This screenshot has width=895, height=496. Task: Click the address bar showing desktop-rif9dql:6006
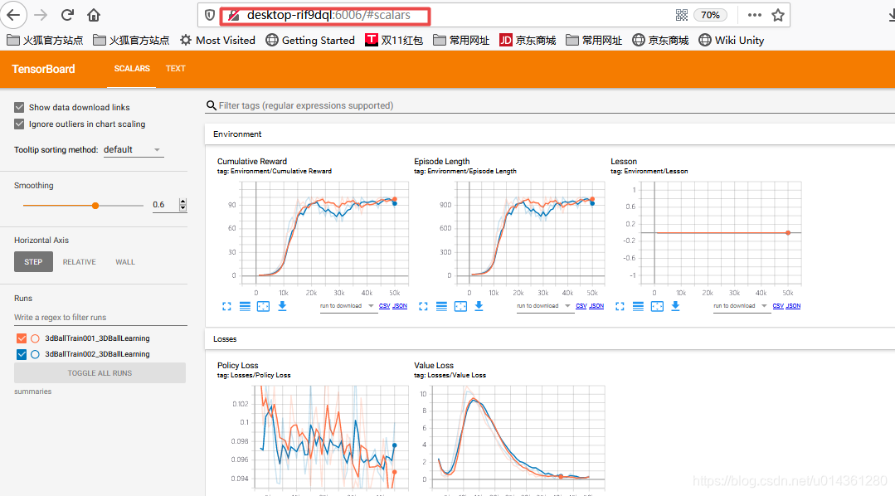coord(328,15)
